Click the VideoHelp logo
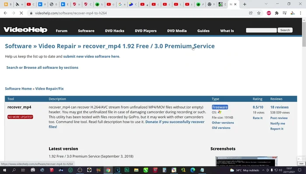 tap(25, 30)
